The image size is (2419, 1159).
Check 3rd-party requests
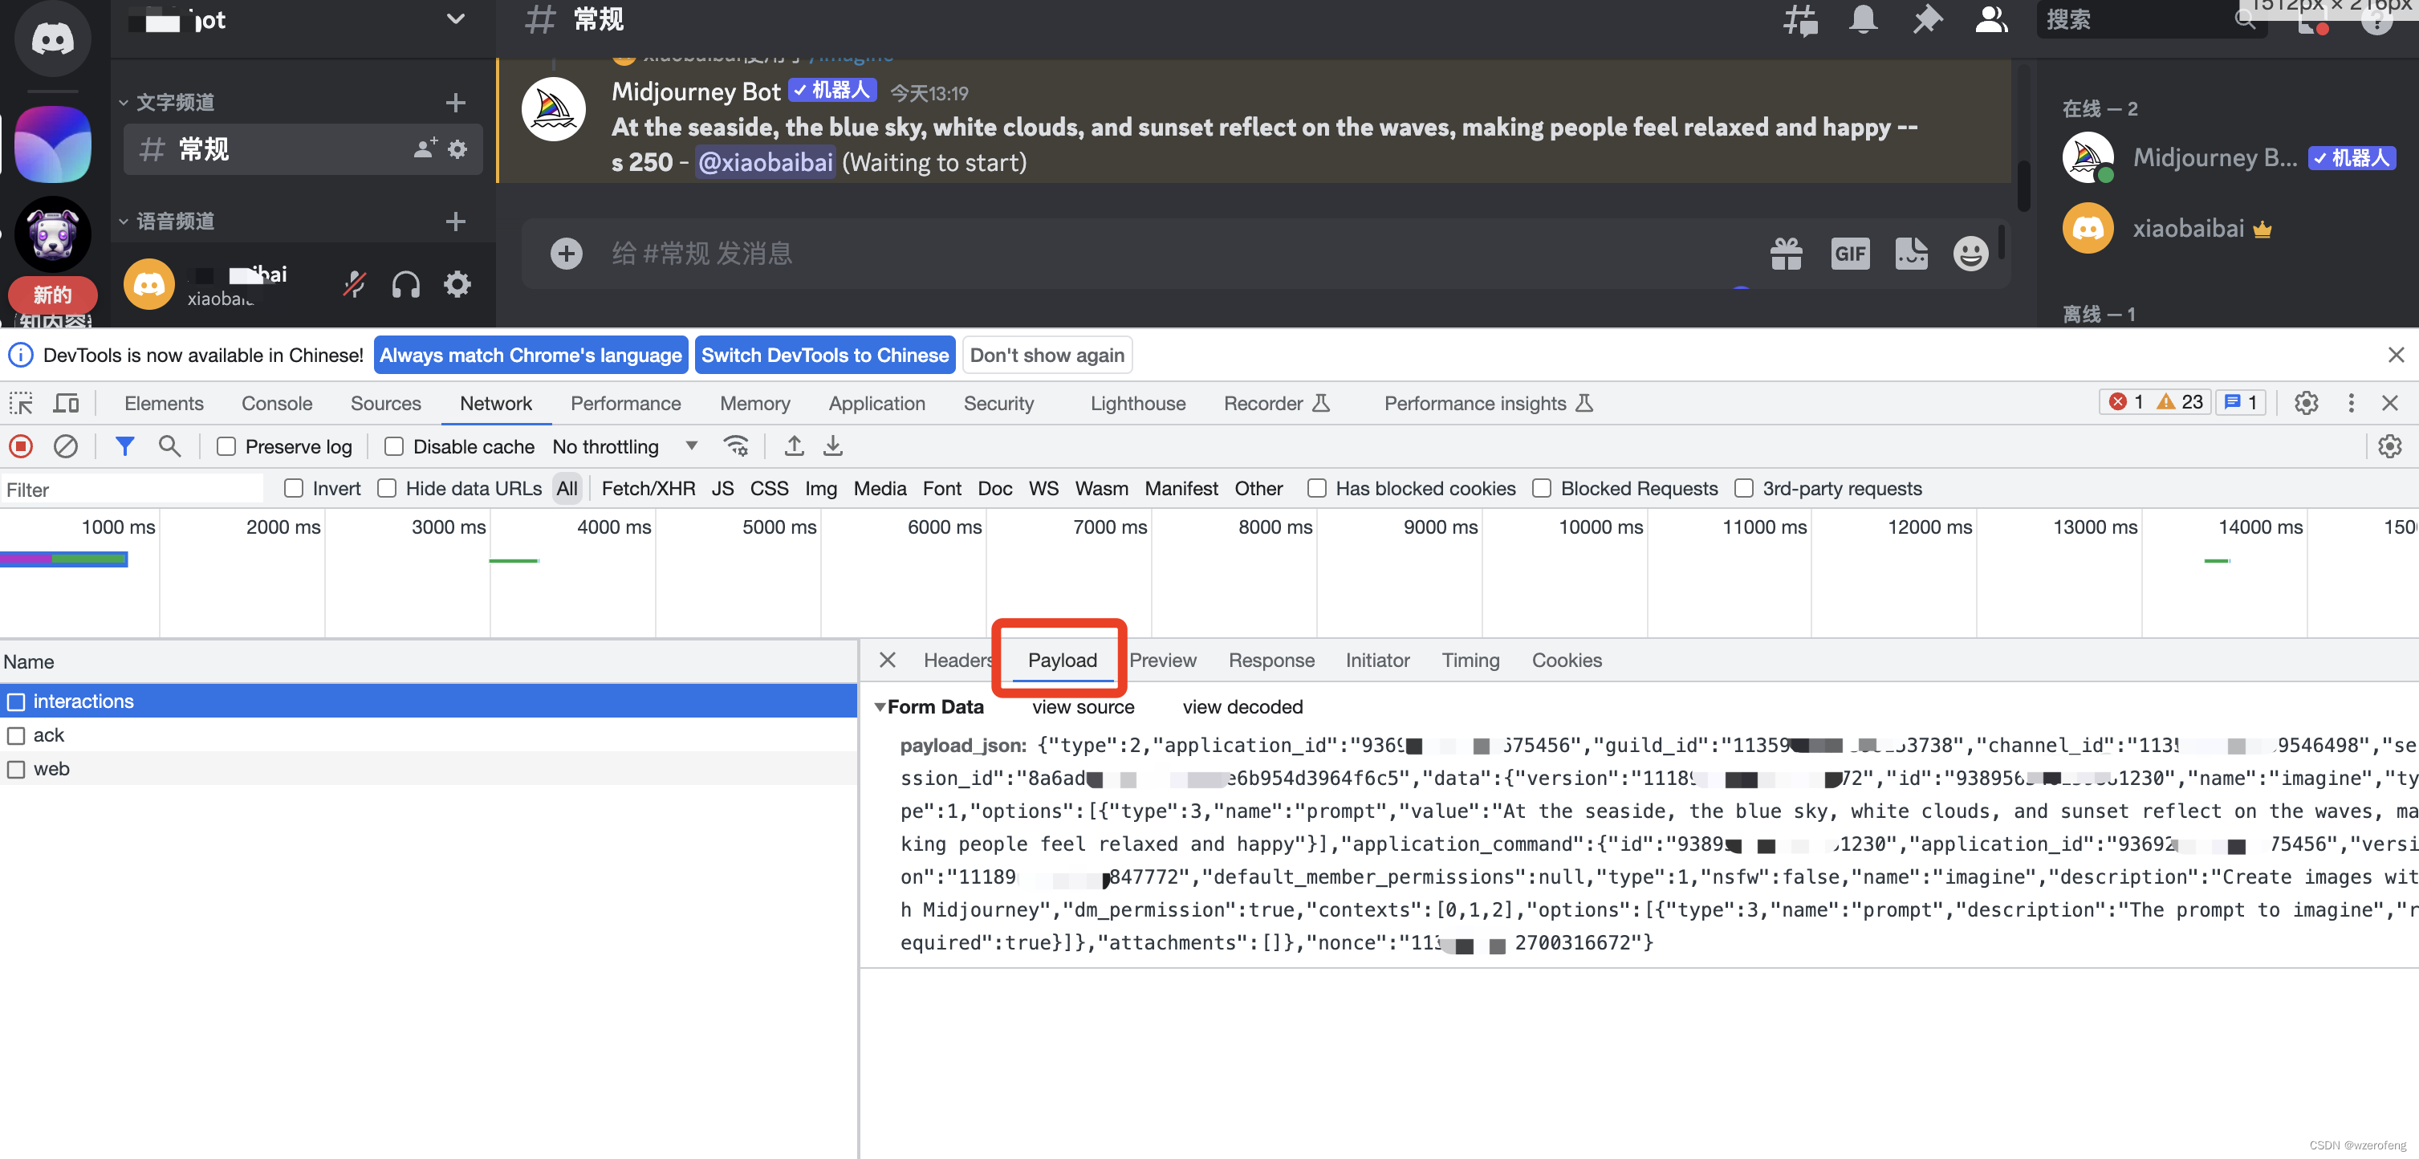pyautogui.click(x=1744, y=488)
